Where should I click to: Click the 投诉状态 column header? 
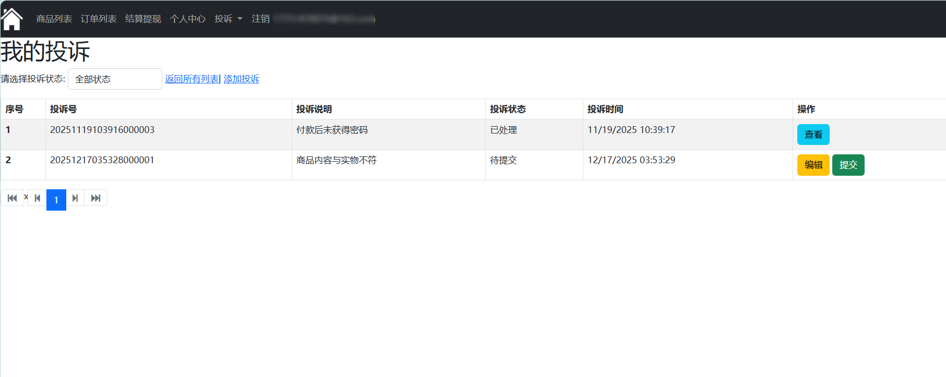click(508, 110)
